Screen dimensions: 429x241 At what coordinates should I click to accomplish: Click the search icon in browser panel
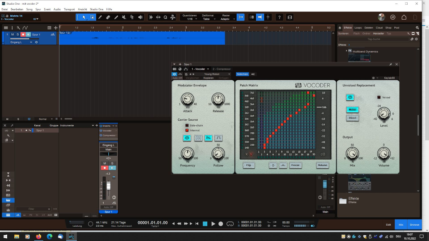417,27
